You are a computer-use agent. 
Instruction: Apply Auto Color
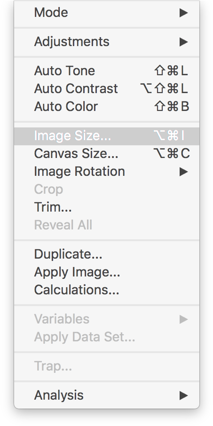coord(106,106)
